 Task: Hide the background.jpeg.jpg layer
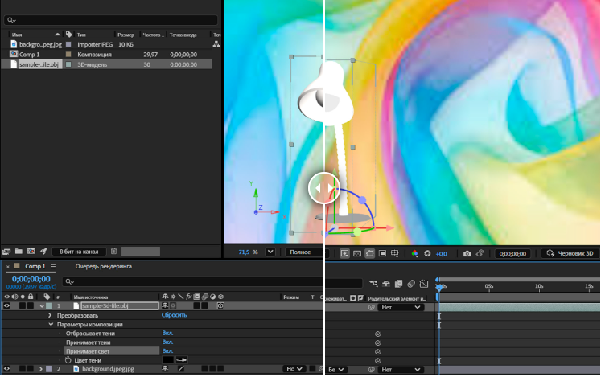(6, 369)
